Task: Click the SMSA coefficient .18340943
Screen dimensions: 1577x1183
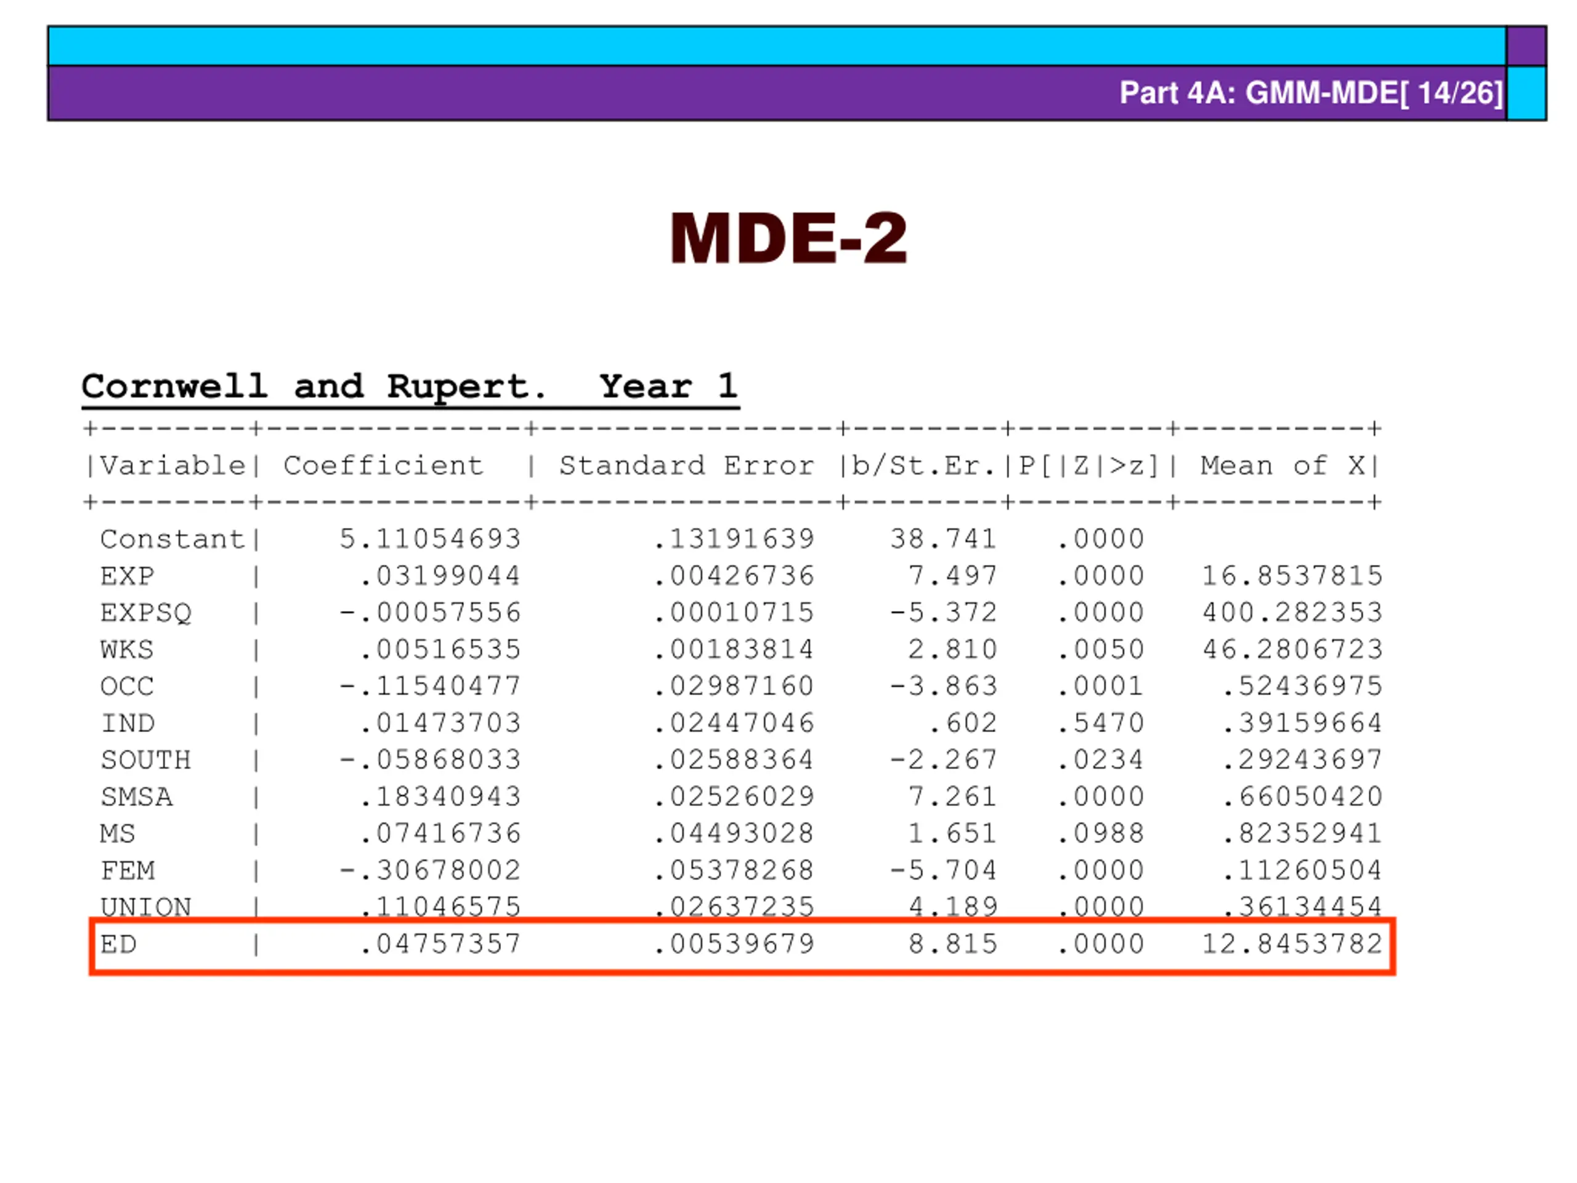Action: [x=440, y=797]
